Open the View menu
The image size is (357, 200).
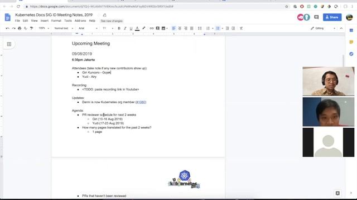[34, 21]
